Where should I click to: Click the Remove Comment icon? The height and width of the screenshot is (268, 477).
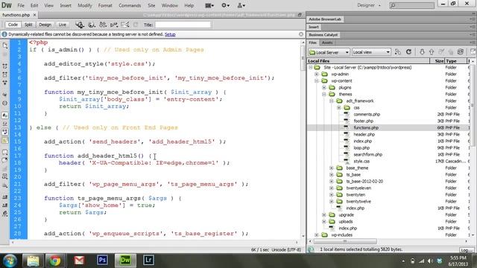[5, 160]
